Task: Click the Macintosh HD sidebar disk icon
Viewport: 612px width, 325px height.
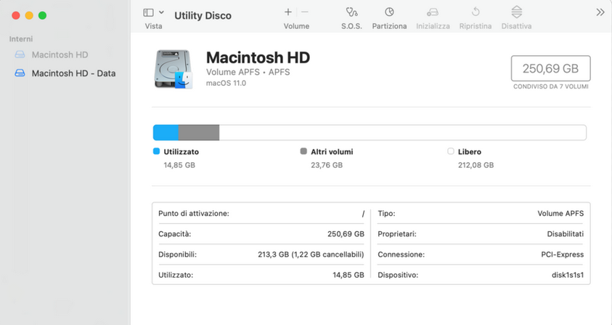Action: (x=20, y=55)
